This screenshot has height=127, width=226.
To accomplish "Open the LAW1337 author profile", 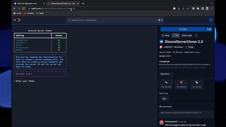I will [168, 47].
